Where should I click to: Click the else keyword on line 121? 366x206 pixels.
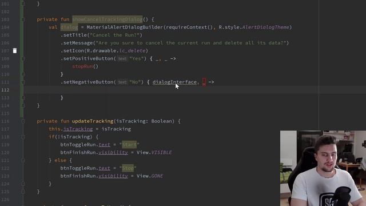(60, 160)
